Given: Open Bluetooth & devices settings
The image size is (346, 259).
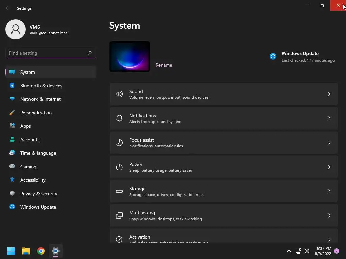Looking at the screenshot, I should [51, 86].
